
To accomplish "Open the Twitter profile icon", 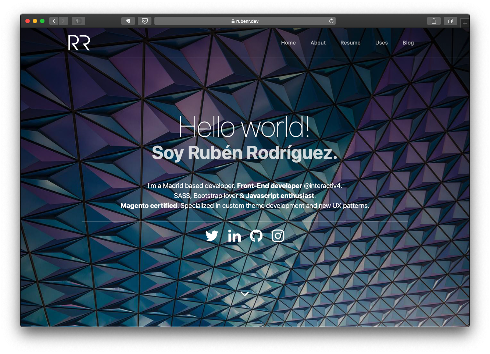I will tap(212, 236).
